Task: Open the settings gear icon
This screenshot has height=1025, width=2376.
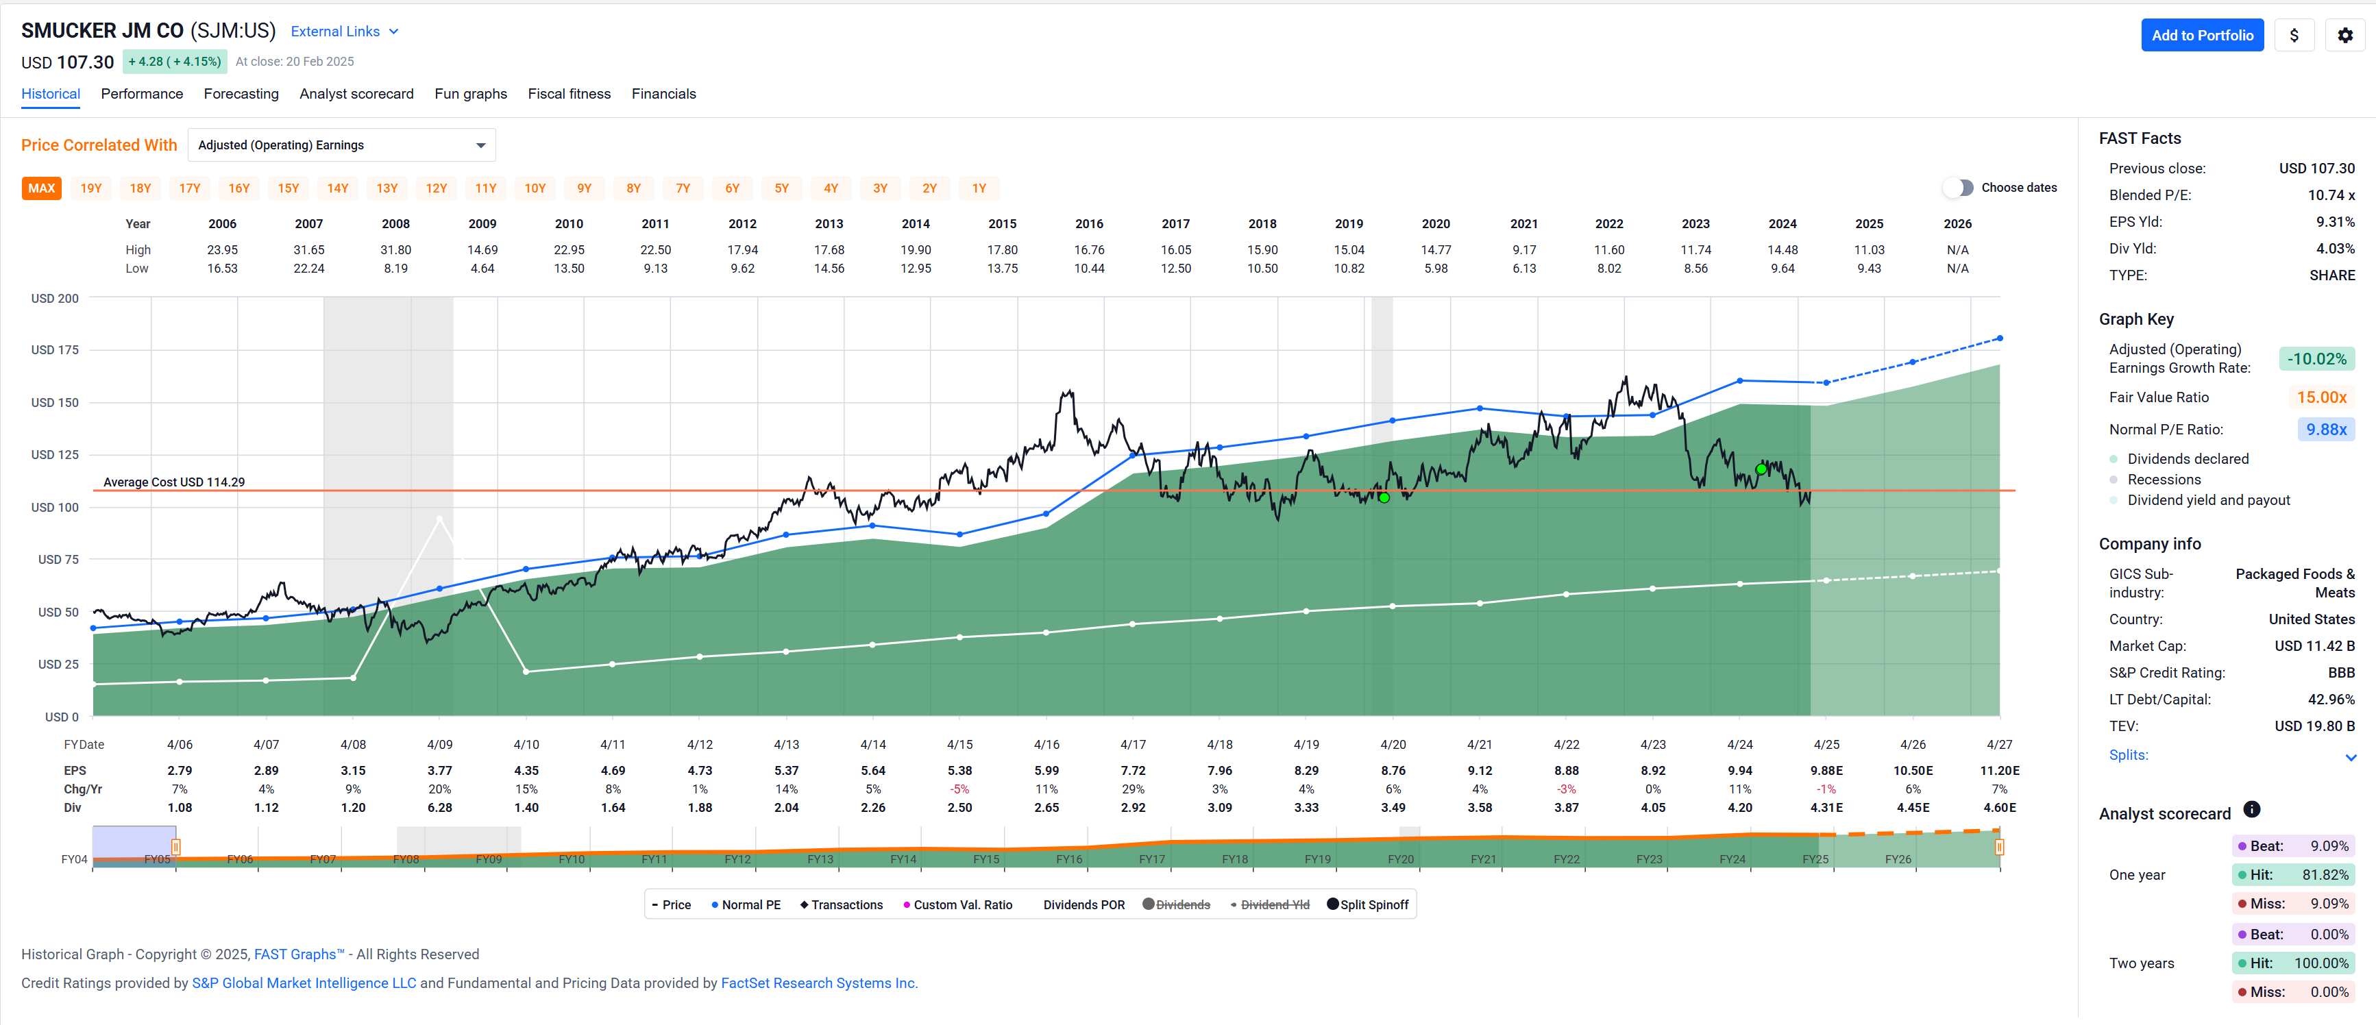Action: tap(2344, 35)
